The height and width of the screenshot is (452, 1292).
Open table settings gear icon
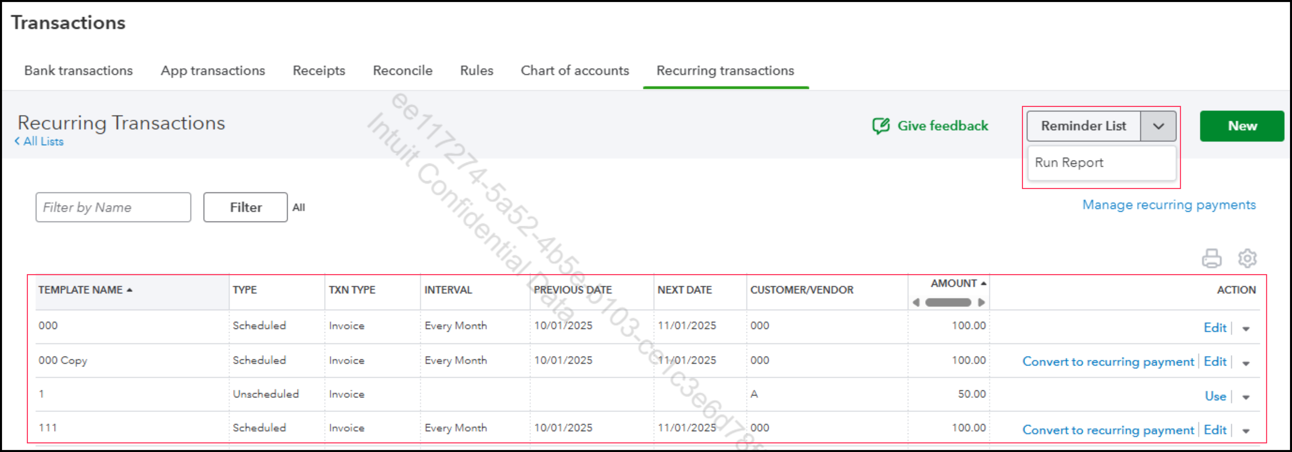point(1247,258)
